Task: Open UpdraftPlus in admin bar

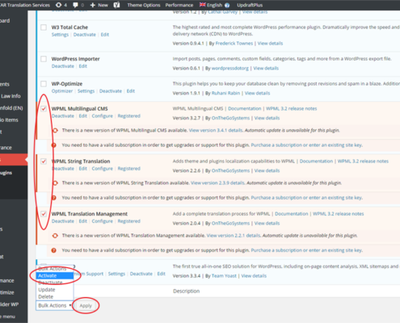Action: [250, 5]
